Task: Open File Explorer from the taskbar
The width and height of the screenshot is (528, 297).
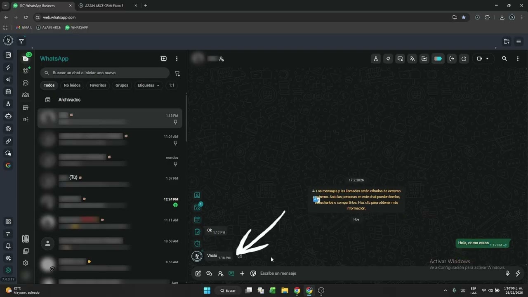Action: point(285,290)
